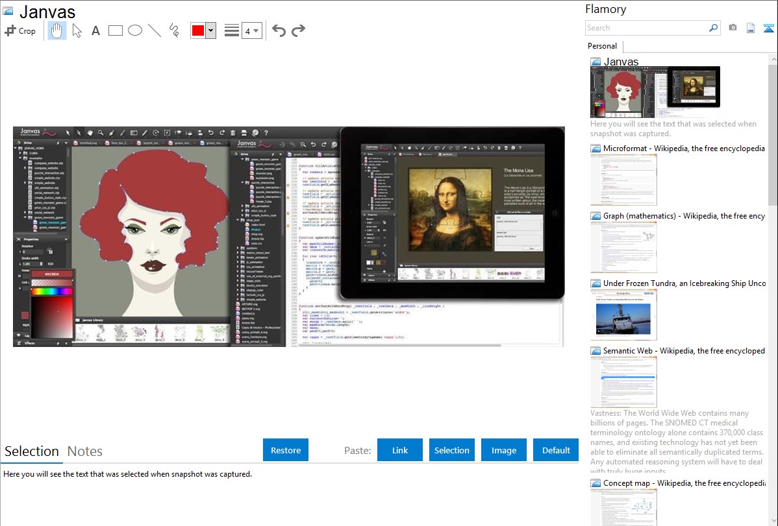This screenshot has width=778, height=526.
Task: Click the icon beside Graph (mathematics) title
Action: tap(596, 216)
